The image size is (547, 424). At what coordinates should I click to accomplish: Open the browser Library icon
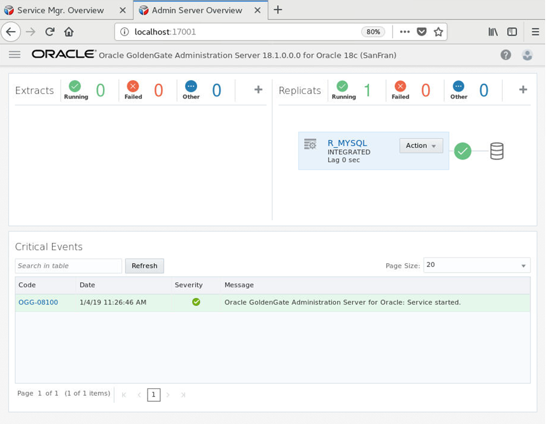[x=493, y=32]
